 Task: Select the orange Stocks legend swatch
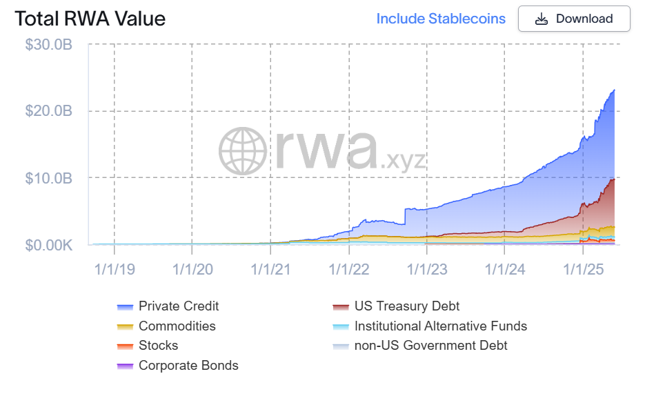[125, 346]
